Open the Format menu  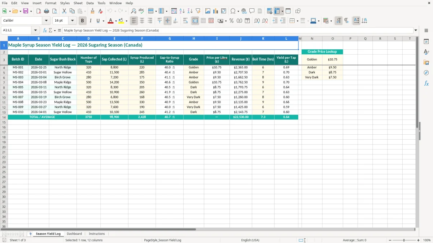(x=51, y=3)
